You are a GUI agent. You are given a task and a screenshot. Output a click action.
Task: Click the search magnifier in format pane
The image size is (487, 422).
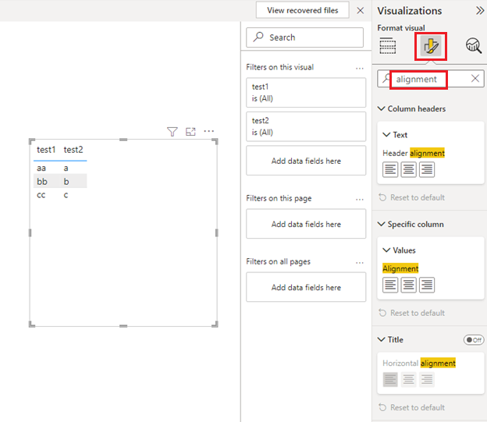coord(386,79)
